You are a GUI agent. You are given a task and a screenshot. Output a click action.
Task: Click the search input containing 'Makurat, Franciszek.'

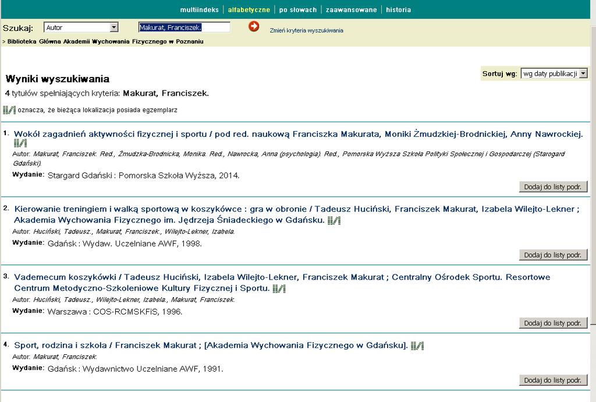coord(185,27)
